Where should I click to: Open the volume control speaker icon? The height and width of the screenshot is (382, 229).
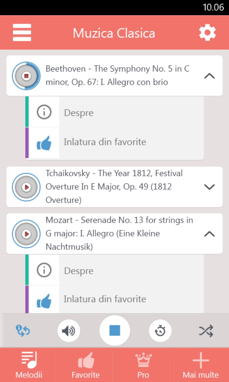point(69,331)
